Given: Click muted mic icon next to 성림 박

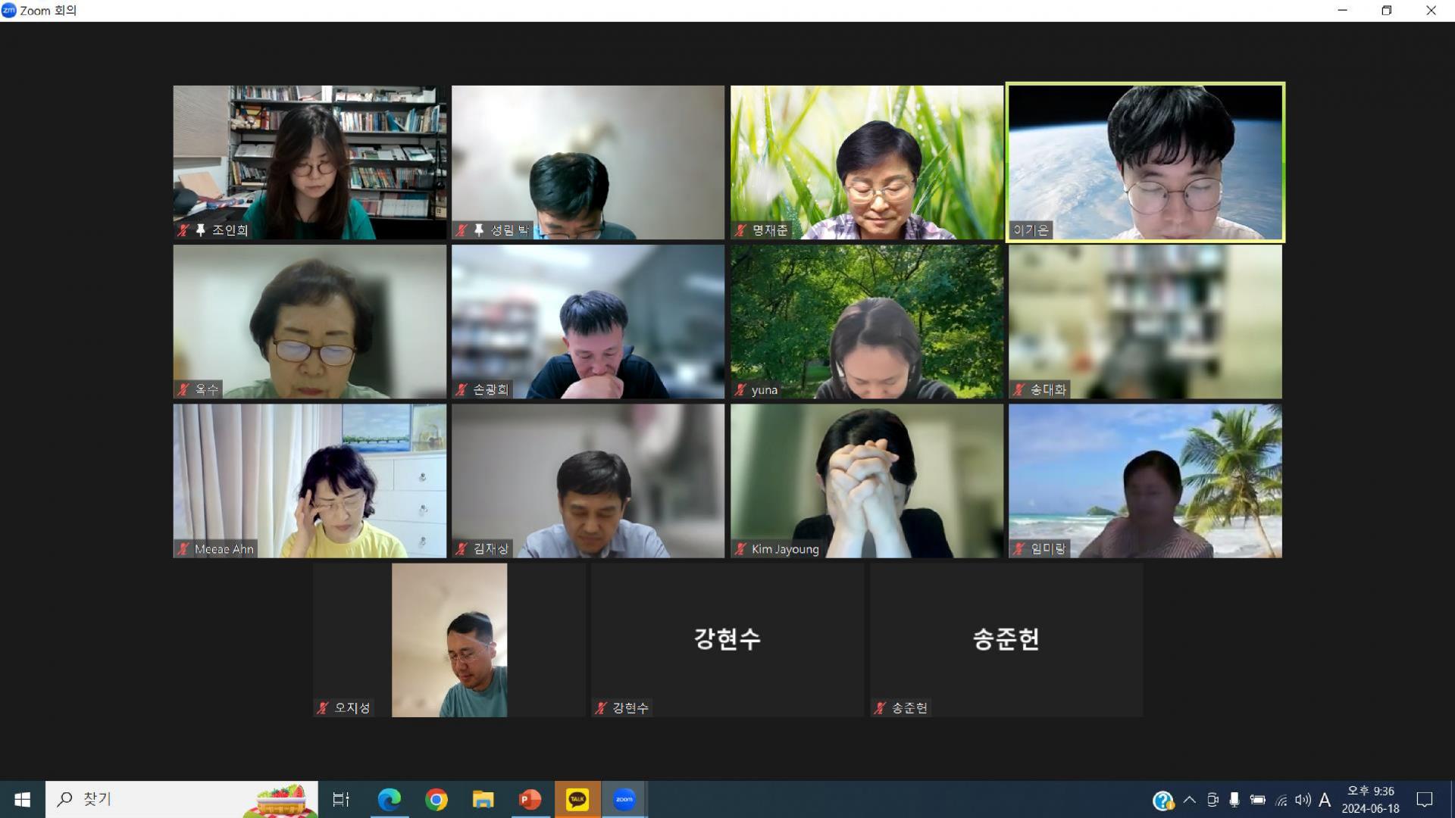Looking at the screenshot, I should tap(462, 230).
